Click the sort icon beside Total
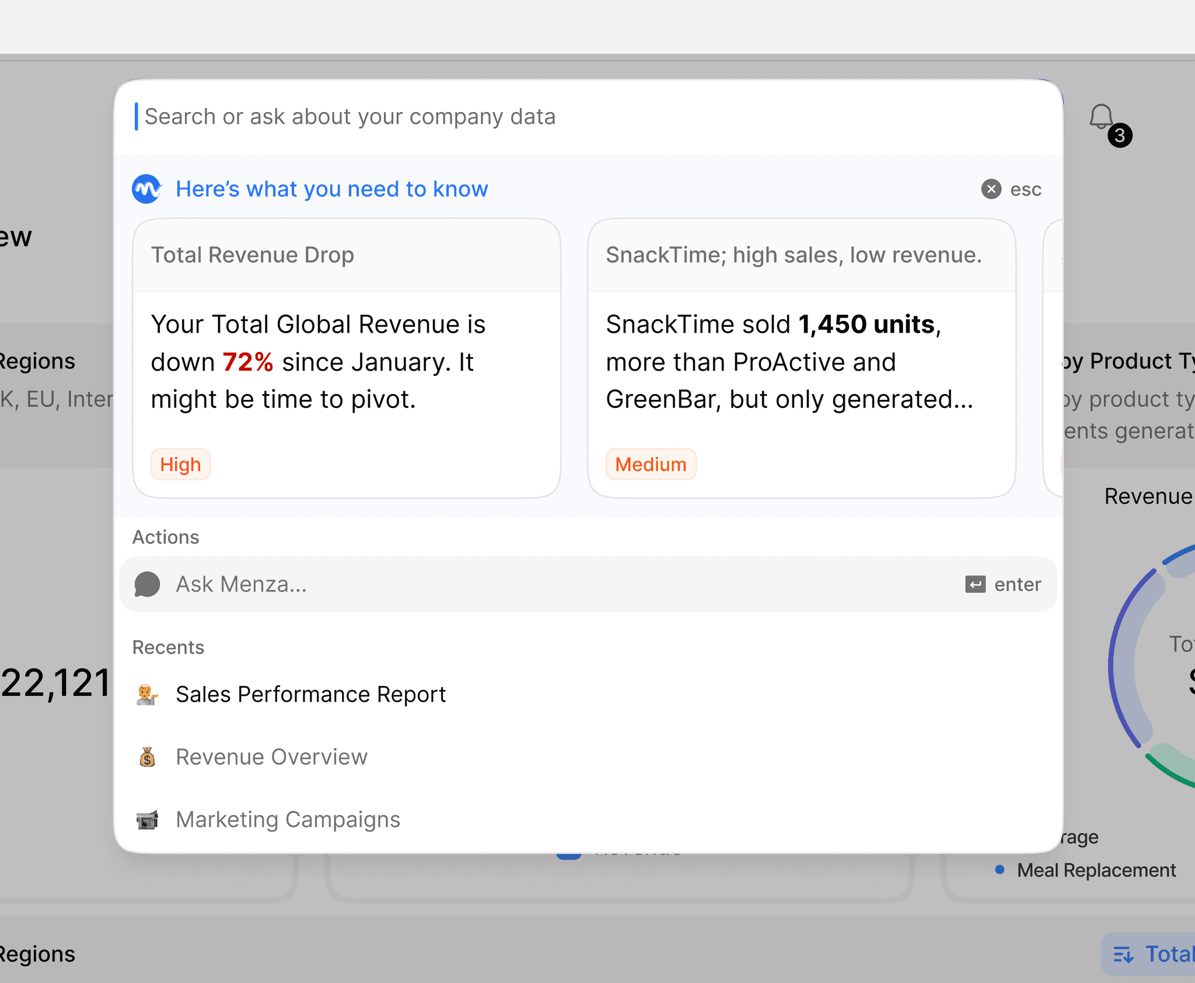 pos(1123,955)
